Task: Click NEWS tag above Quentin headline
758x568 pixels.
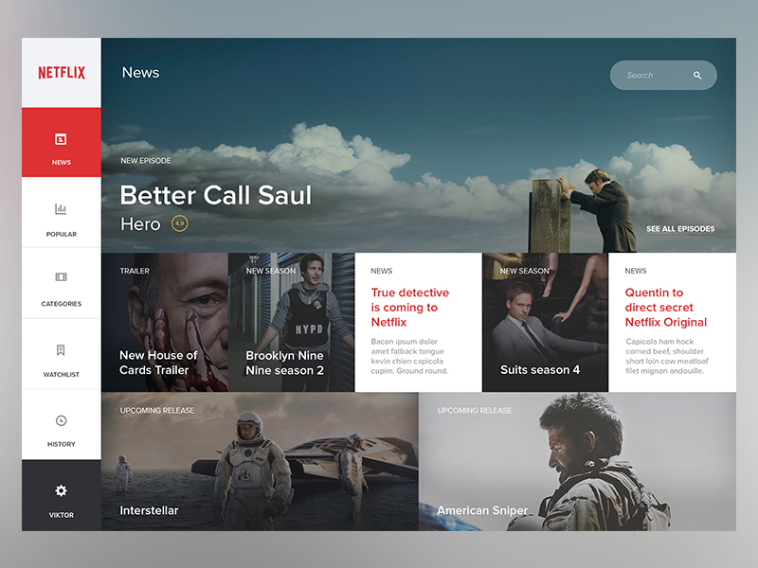Action: pyautogui.click(x=635, y=271)
